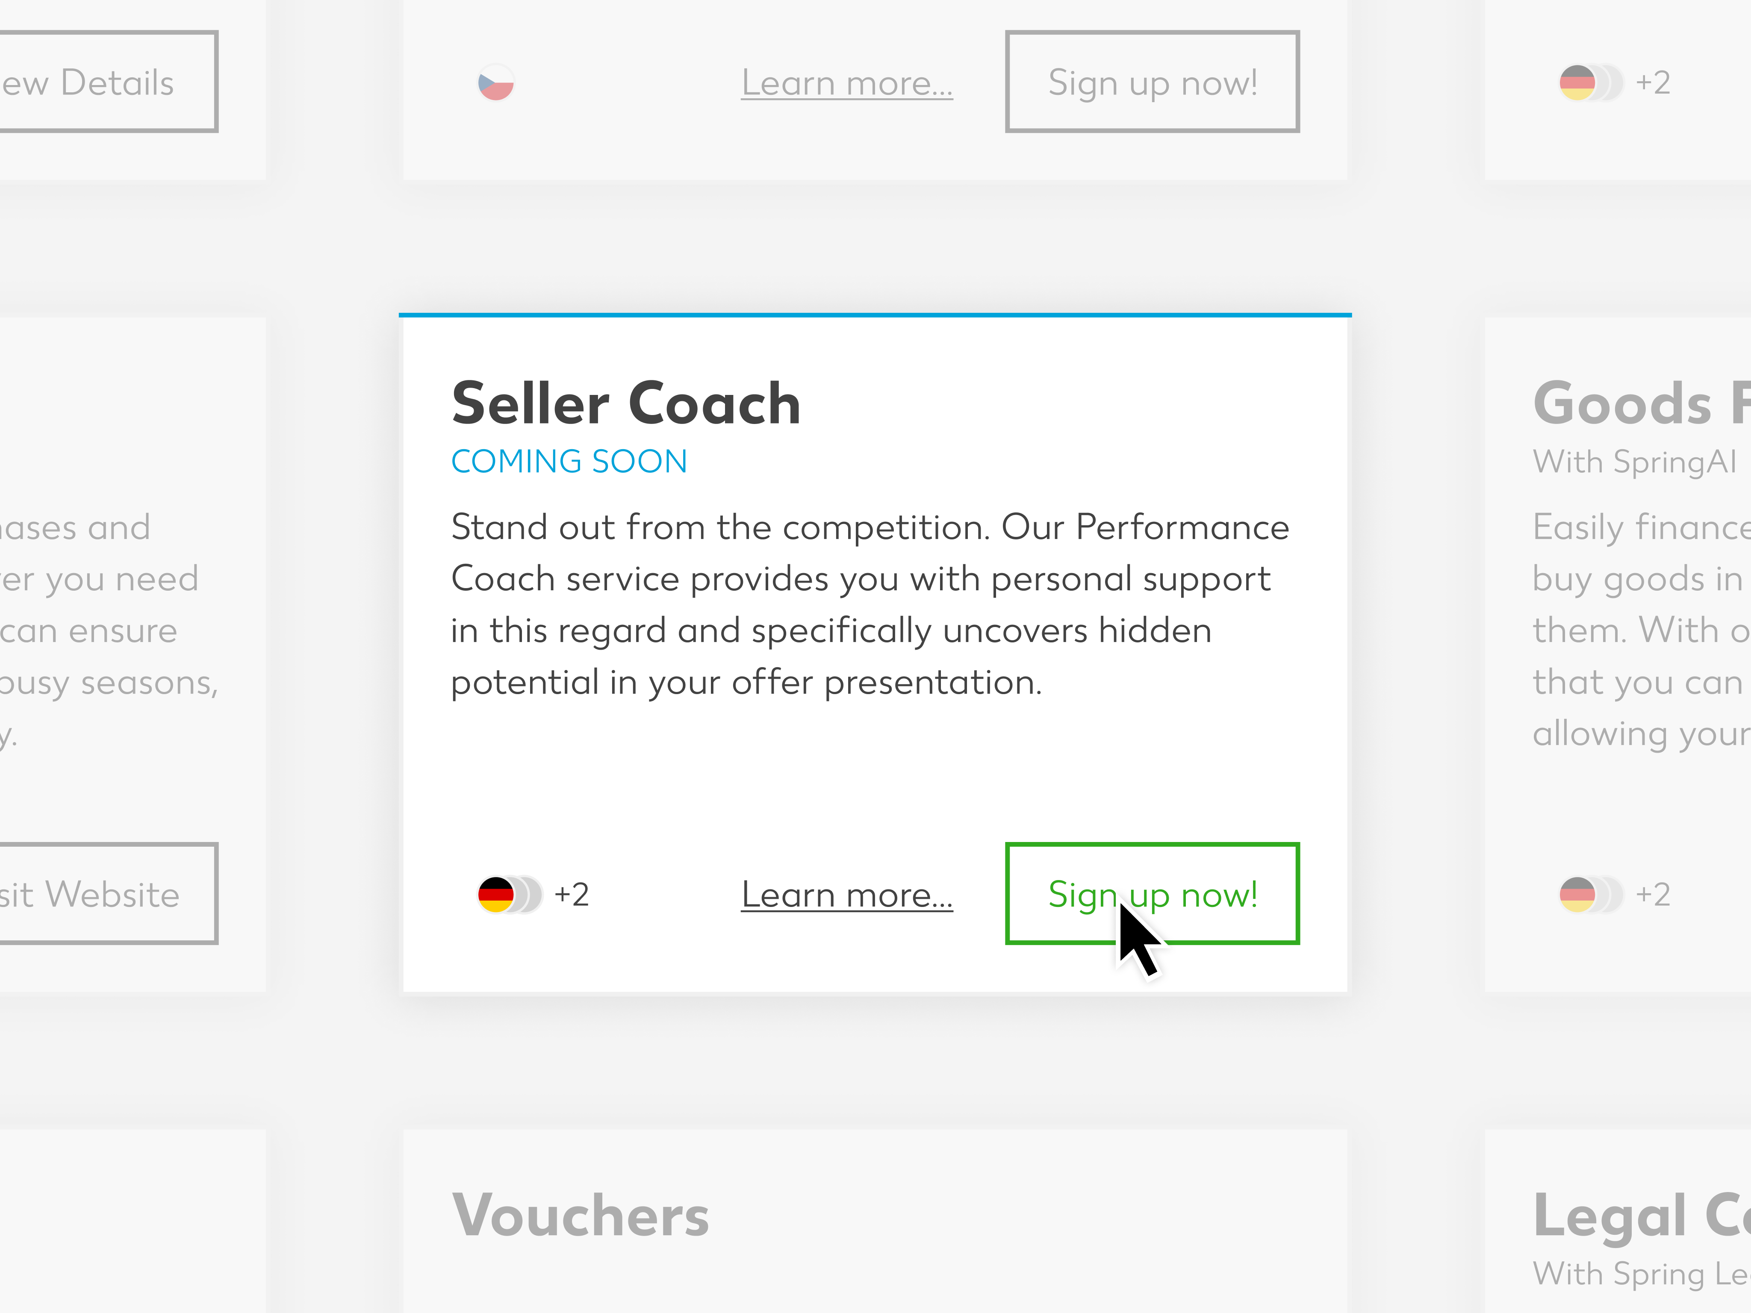Open the Vouchers card heading
1751x1313 pixels.
pos(580,1216)
